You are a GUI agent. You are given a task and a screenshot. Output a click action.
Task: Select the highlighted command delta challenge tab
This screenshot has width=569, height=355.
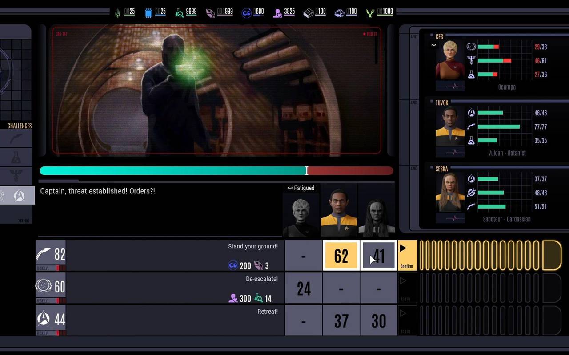click(x=19, y=194)
